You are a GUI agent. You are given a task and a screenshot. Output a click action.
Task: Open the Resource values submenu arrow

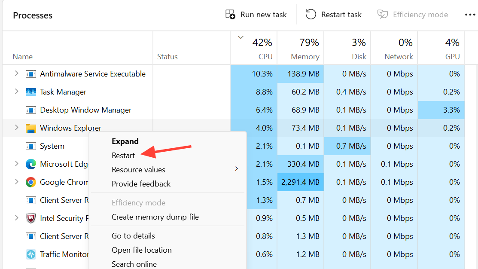(x=236, y=169)
